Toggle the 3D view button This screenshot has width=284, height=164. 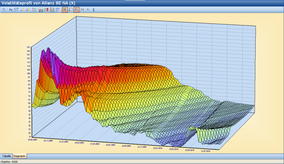65,10
